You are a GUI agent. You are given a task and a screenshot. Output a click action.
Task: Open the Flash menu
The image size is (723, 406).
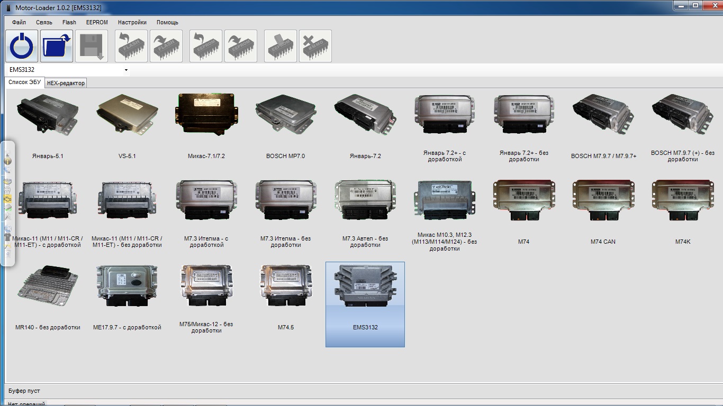tap(69, 22)
